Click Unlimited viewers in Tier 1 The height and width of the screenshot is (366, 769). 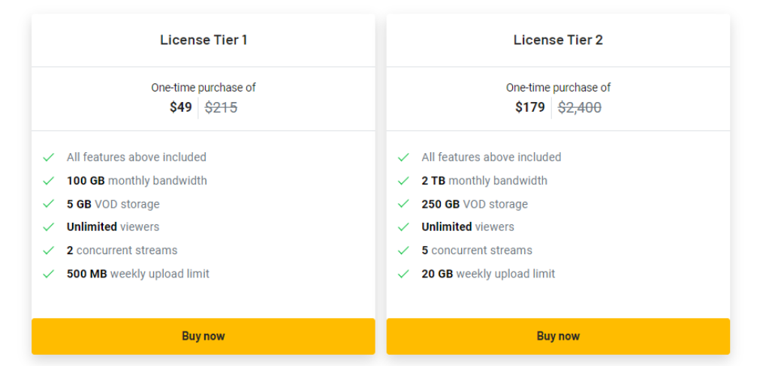pyautogui.click(x=113, y=226)
